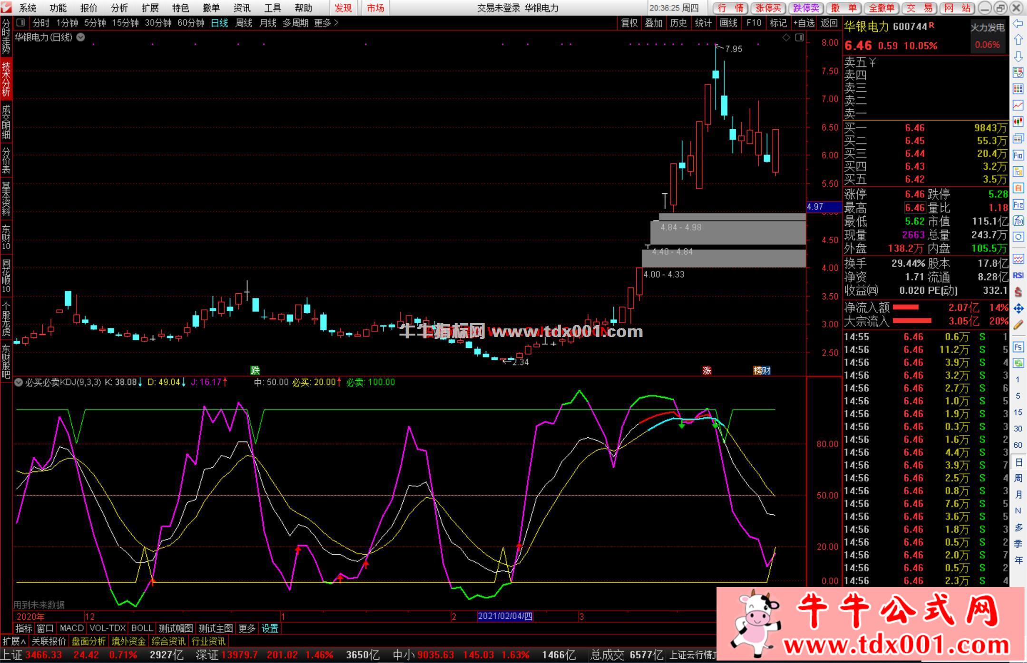Select the 月线 monthly period
The height and width of the screenshot is (663, 1027).
tap(268, 23)
